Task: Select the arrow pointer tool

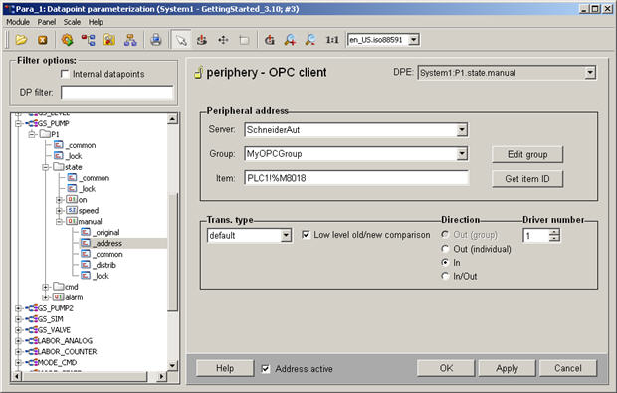Action: tap(181, 40)
